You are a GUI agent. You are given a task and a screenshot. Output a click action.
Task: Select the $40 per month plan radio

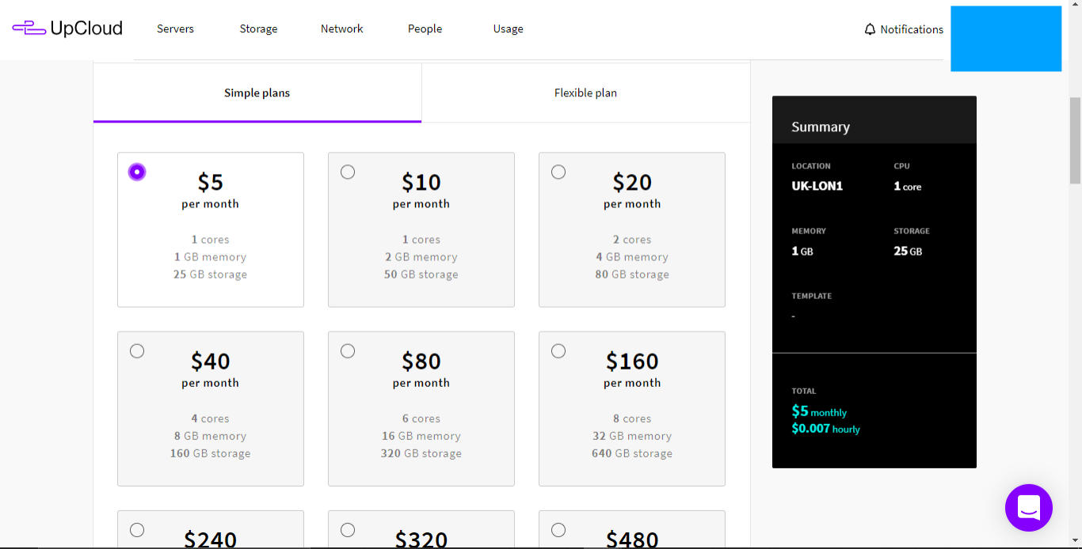(137, 350)
